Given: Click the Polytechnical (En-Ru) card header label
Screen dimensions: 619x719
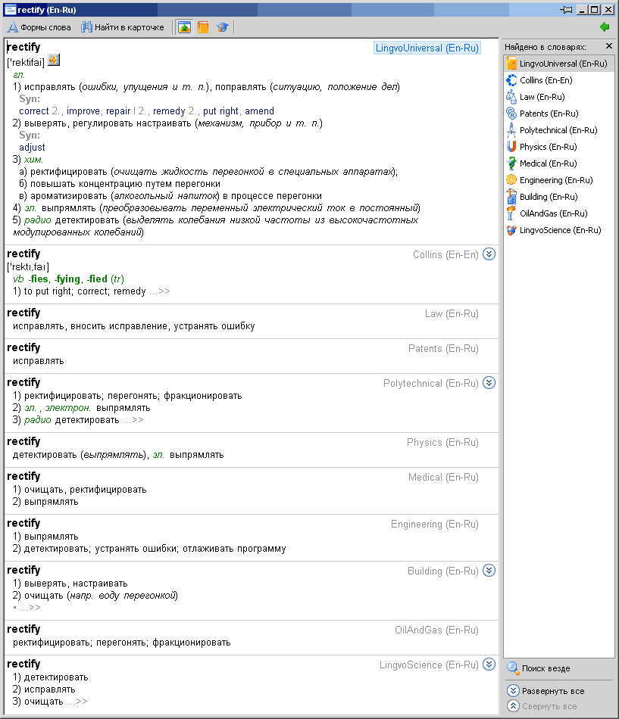Looking at the screenshot, I should 431,384.
